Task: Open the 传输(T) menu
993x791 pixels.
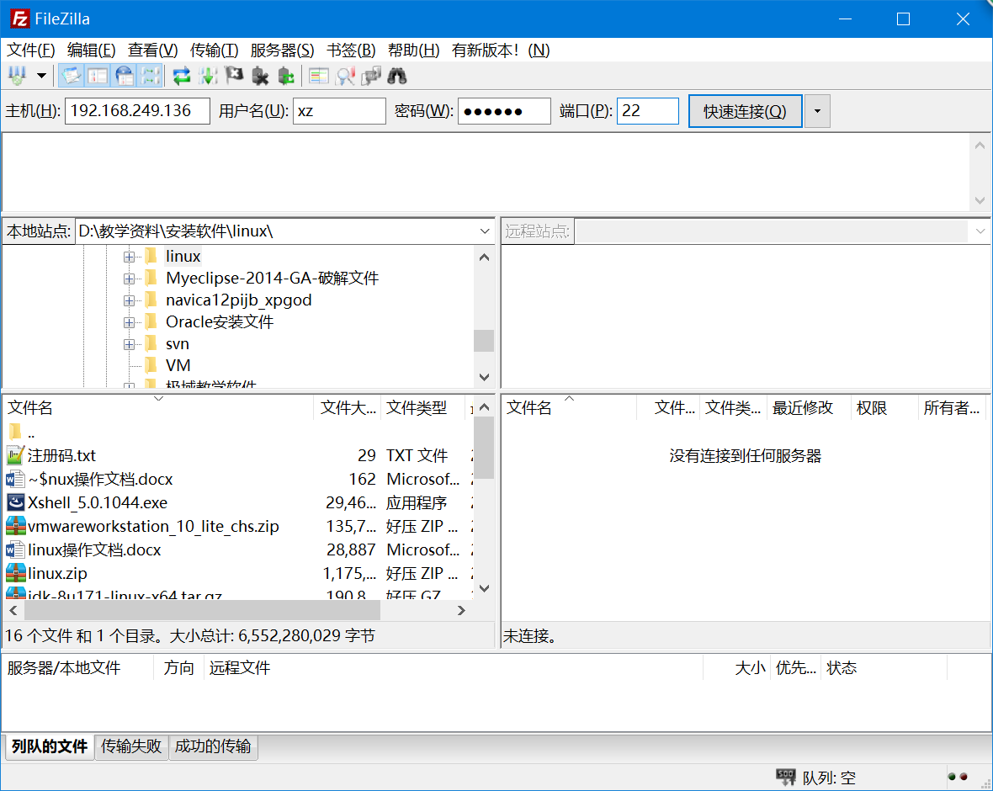Action: click(214, 50)
